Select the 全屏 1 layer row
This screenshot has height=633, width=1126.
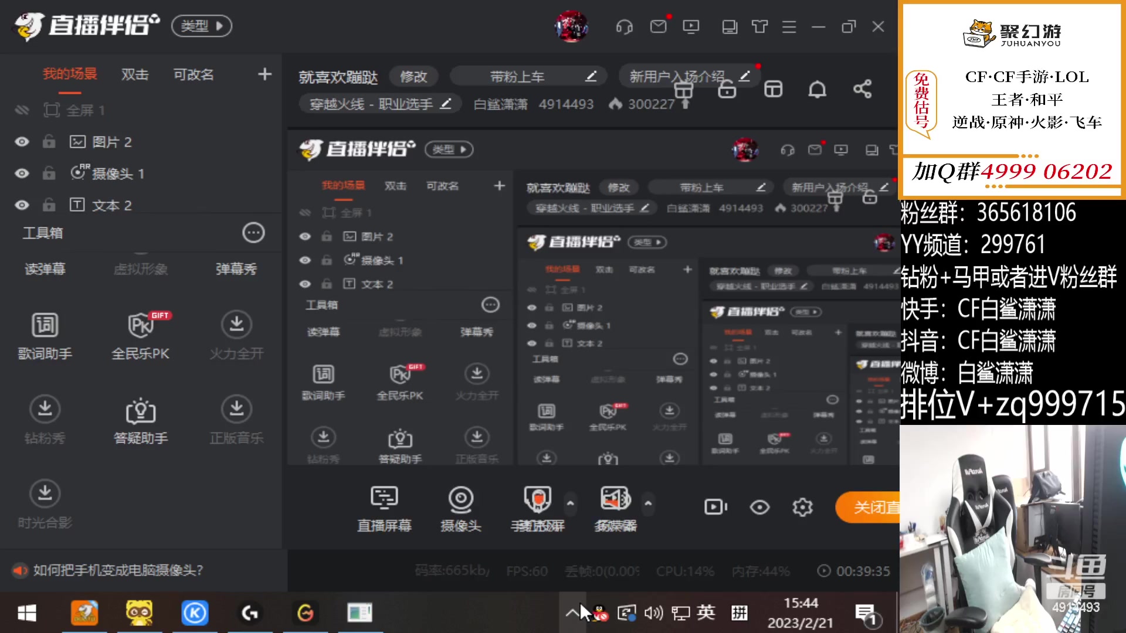point(141,110)
